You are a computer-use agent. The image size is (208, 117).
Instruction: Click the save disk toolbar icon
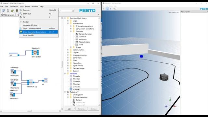(x=17, y=10)
